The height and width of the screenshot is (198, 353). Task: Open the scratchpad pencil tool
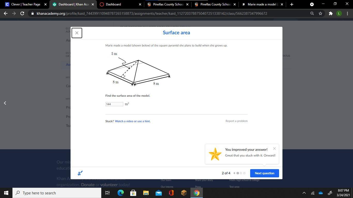pos(80,173)
